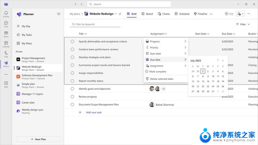Open Due Date column header menu
The width and height of the screenshot is (258, 145).
(229, 34)
